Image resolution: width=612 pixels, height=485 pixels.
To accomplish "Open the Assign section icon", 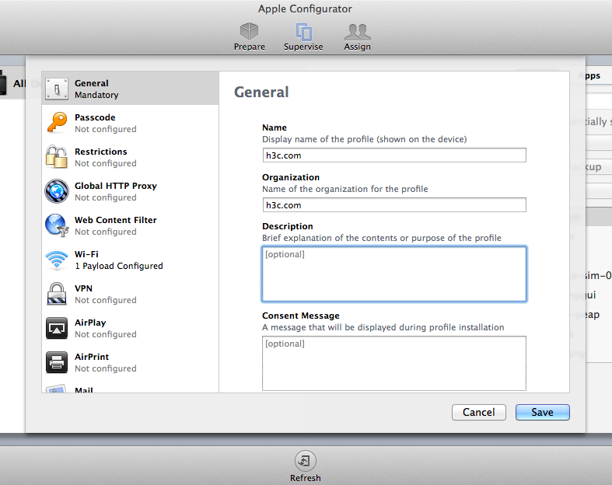I will click(x=357, y=32).
